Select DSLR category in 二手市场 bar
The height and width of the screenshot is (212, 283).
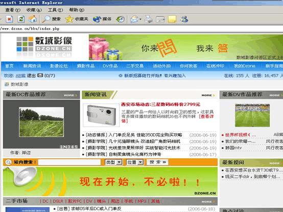pos(58,201)
